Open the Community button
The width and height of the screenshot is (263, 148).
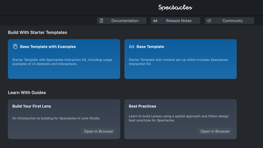click(x=229, y=21)
